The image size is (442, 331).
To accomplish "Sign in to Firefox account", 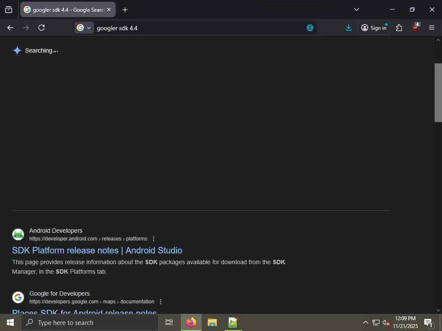I will pyautogui.click(x=374, y=28).
